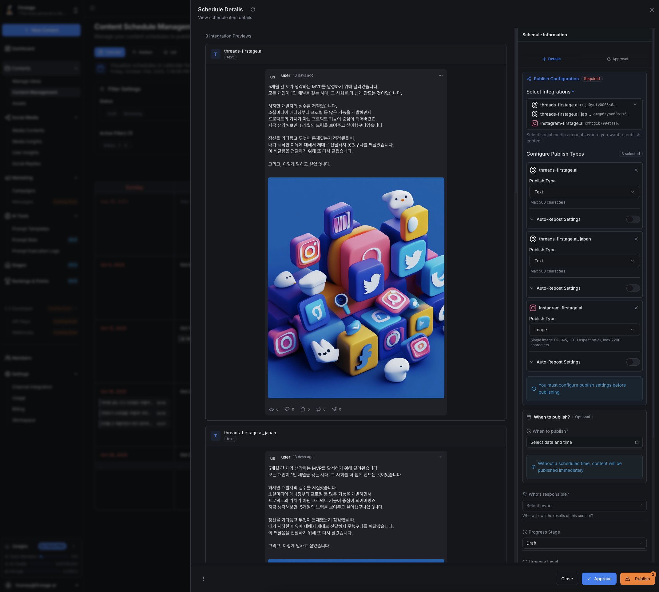This screenshot has width=659, height=592.
Task: Click the refresh icon beside Schedule Details
Action: pyautogui.click(x=253, y=10)
